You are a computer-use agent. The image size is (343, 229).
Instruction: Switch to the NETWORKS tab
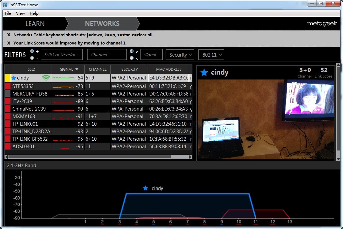click(x=102, y=24)
